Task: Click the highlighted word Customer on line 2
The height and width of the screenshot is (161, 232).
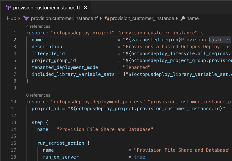Action: 220,40
